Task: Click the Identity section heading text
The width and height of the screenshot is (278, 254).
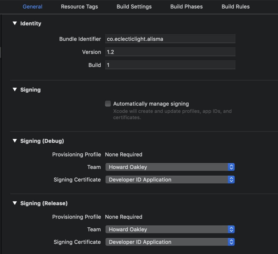Action: [31, 24]
